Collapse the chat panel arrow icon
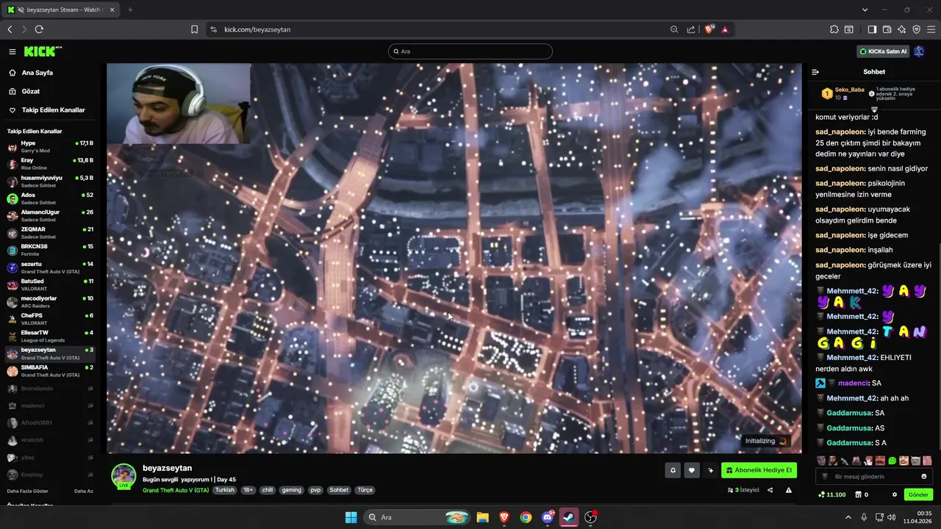The height and width of the screenshot is (529, 941). point(815,72)
